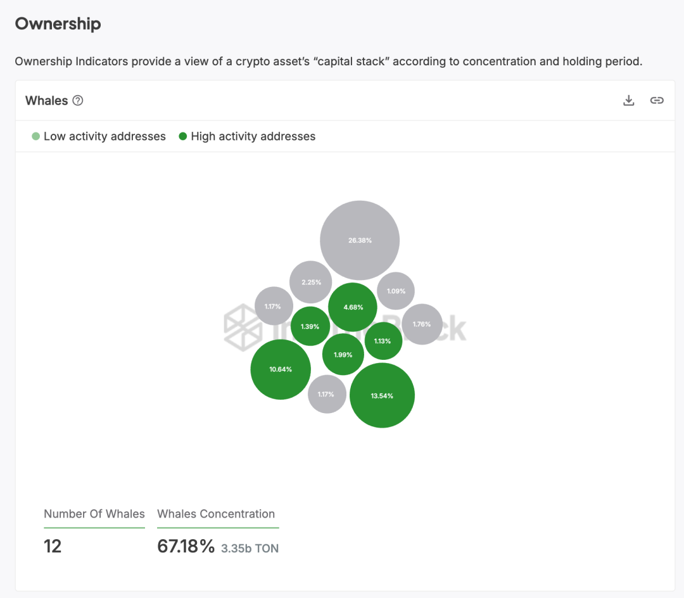This screenshot has width=684, height=598.
Task: Click the 3.35b TON concentration amount
Action: click(250, 549)
